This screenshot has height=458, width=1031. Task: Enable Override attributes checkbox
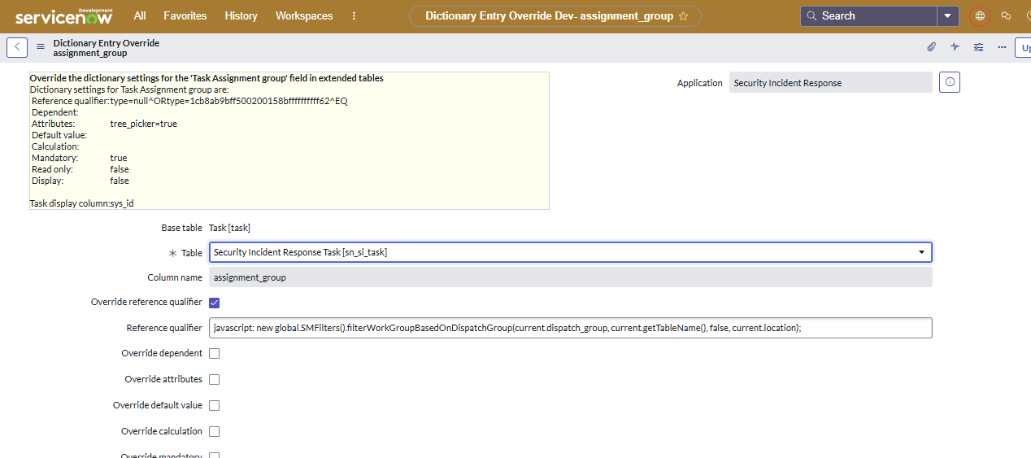(215, 379)
